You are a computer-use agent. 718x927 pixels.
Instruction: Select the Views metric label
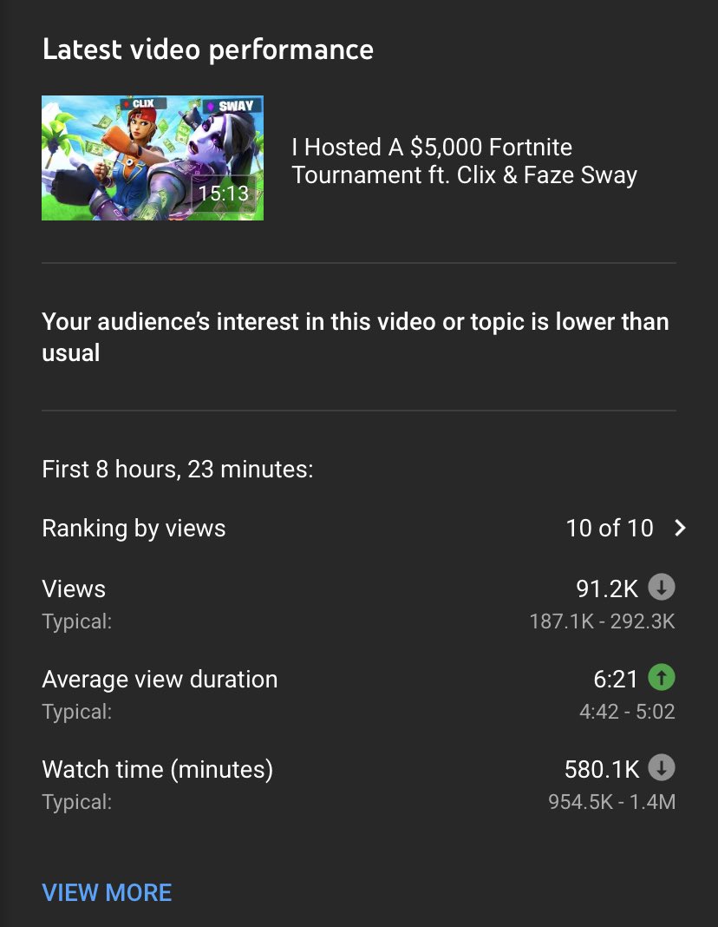click(74, 588)
